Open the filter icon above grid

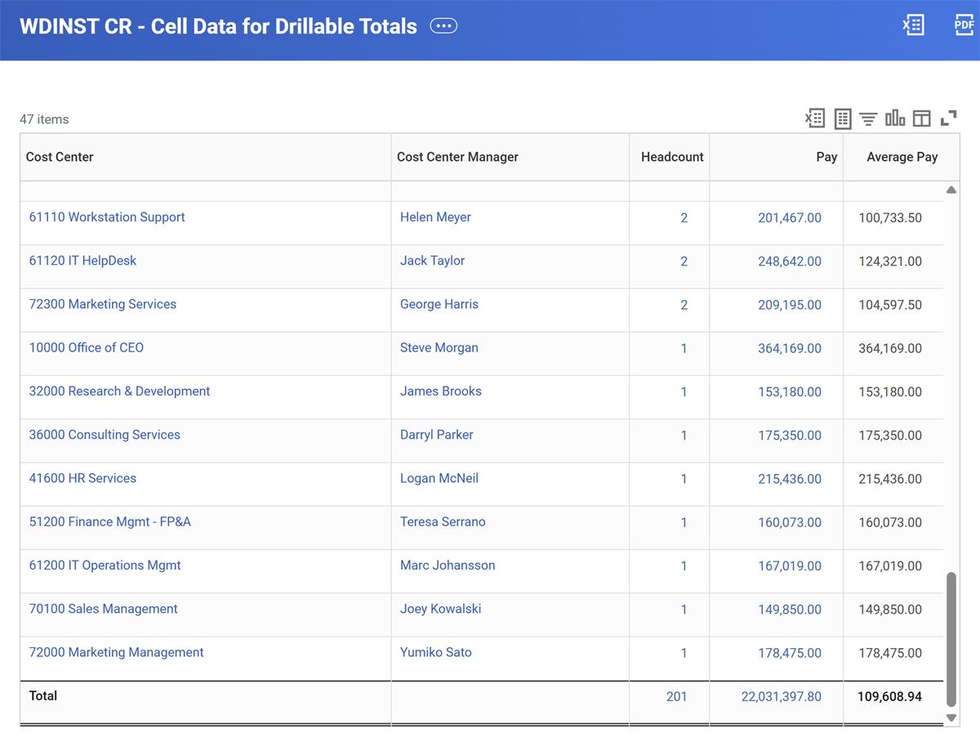click(868, 119)
